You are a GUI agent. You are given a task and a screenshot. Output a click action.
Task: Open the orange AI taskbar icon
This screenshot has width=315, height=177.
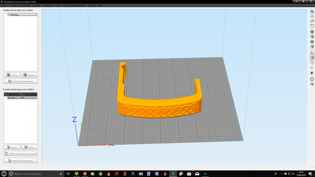click(x=125, y=174)
